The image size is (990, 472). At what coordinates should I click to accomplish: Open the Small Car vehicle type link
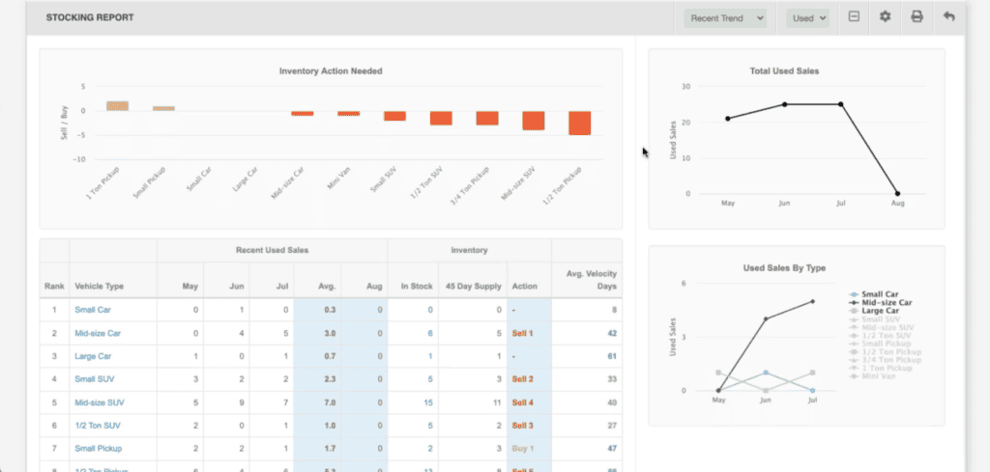[x=93, y=310]
